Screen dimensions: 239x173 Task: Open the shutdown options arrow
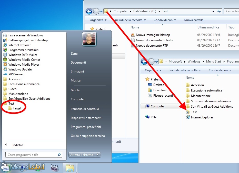98,155
